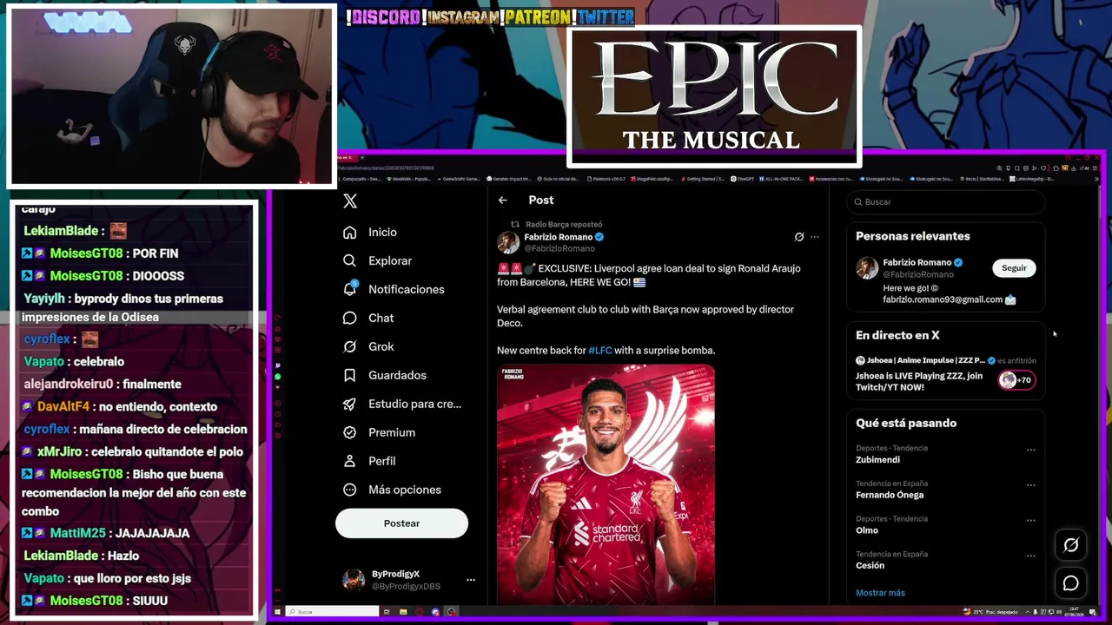Open Estudio para creadores rocket icon

point(349,405)
